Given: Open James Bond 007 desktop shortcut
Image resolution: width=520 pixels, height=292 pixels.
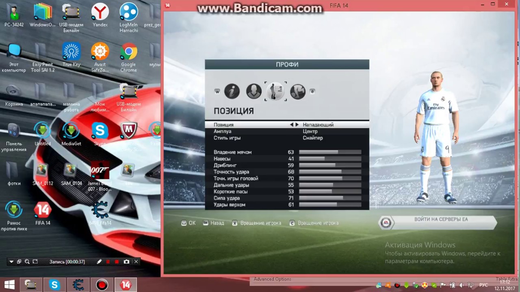Looking at the screenshot, I should click(100, 177).
